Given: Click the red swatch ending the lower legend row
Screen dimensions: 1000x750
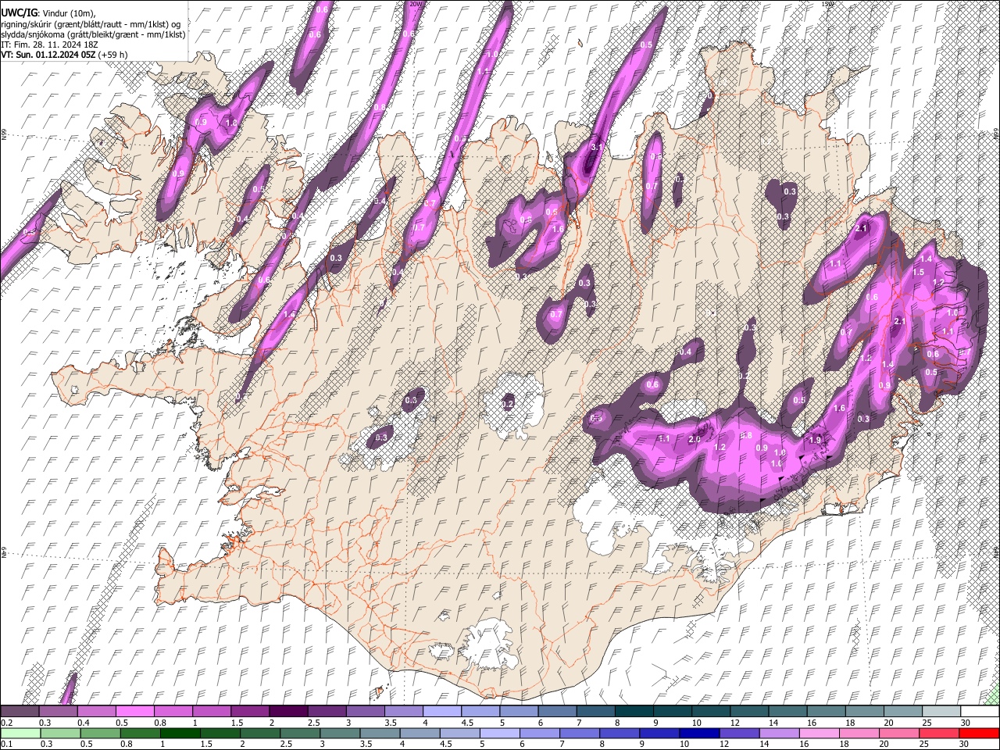Looking at the screenshot, I should coord(979,733).
